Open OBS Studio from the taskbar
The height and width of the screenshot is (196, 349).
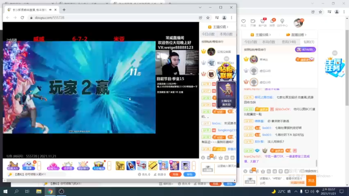62,191
